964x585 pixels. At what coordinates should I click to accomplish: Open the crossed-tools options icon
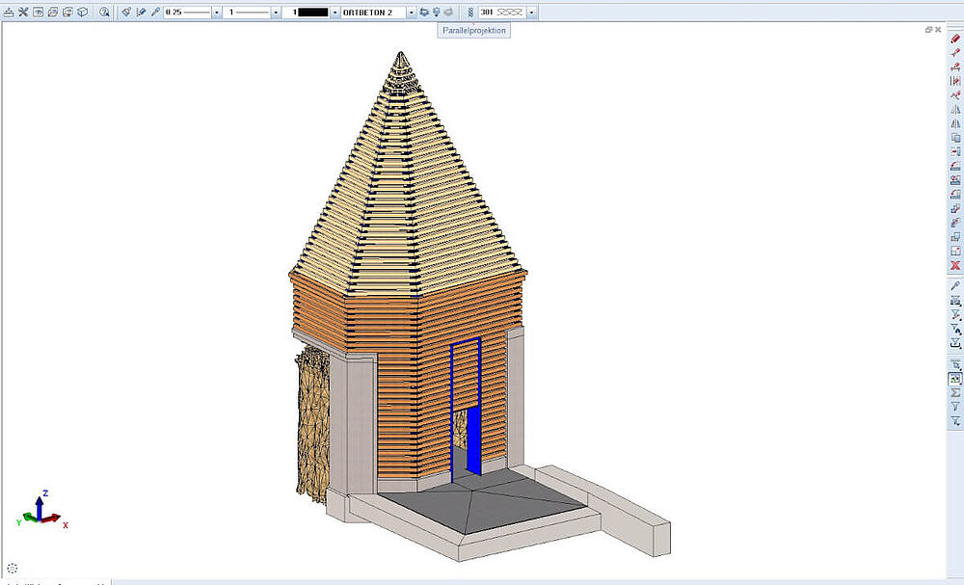pyautogui.click(x=23, y=12)
